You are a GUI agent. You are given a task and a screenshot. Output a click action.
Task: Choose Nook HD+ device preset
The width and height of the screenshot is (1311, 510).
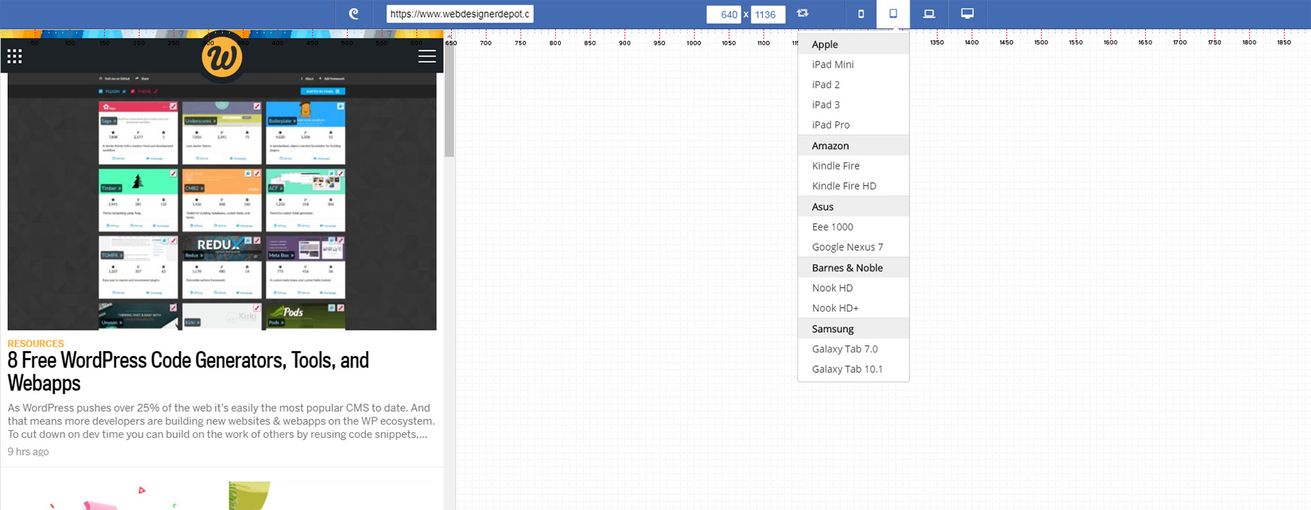click(835, 308)
